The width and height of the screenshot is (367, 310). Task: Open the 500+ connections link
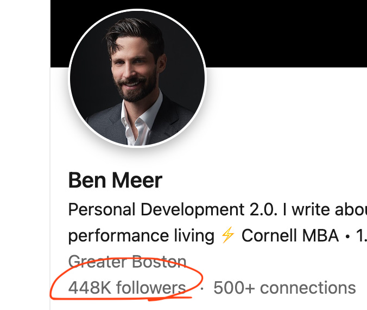[x=284, y=288]
